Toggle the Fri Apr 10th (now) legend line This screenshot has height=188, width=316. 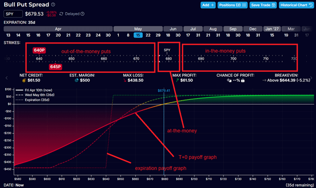tap(34, 90)
